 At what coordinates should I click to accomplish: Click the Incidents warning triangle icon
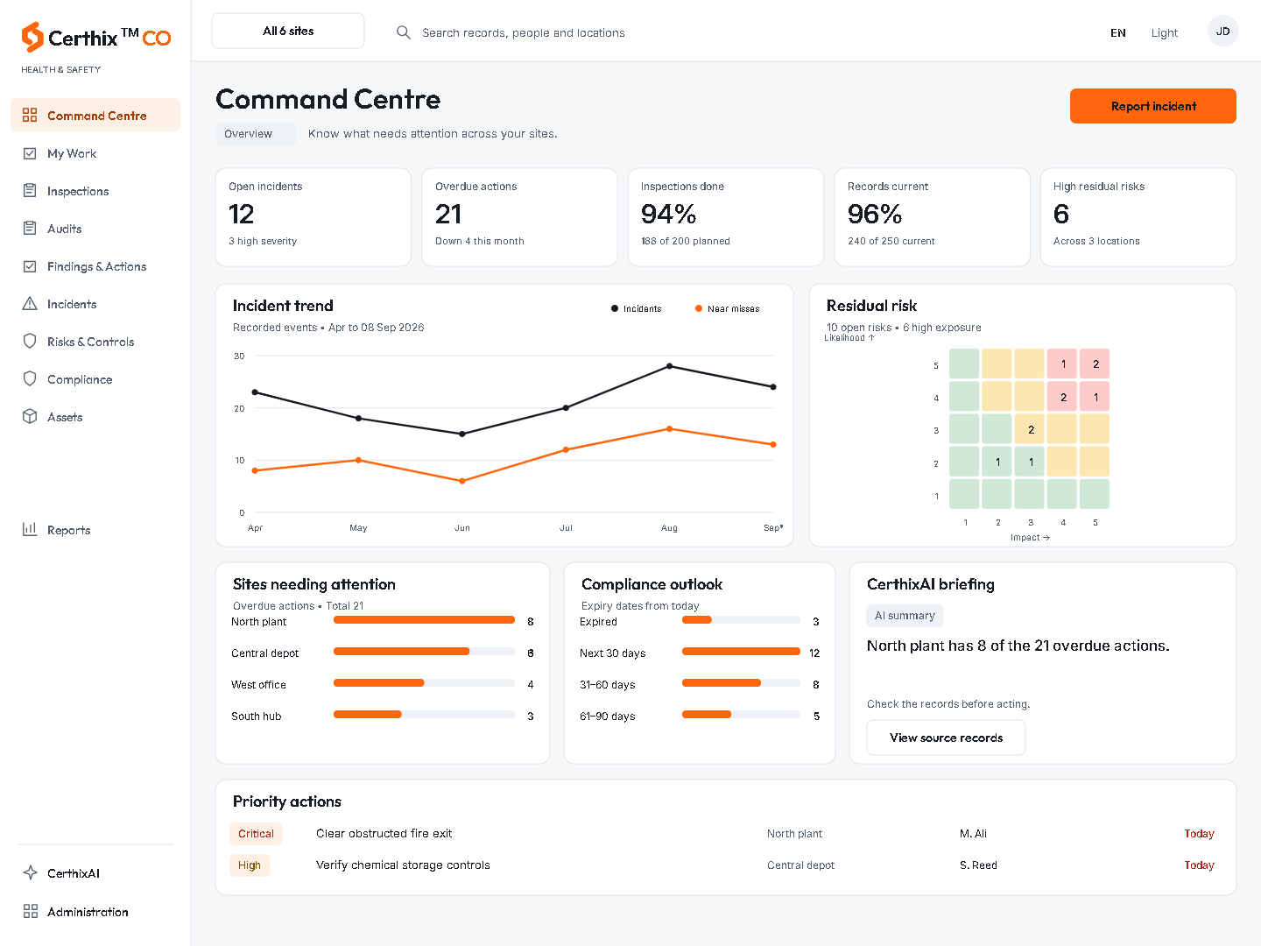coord(30,304)
